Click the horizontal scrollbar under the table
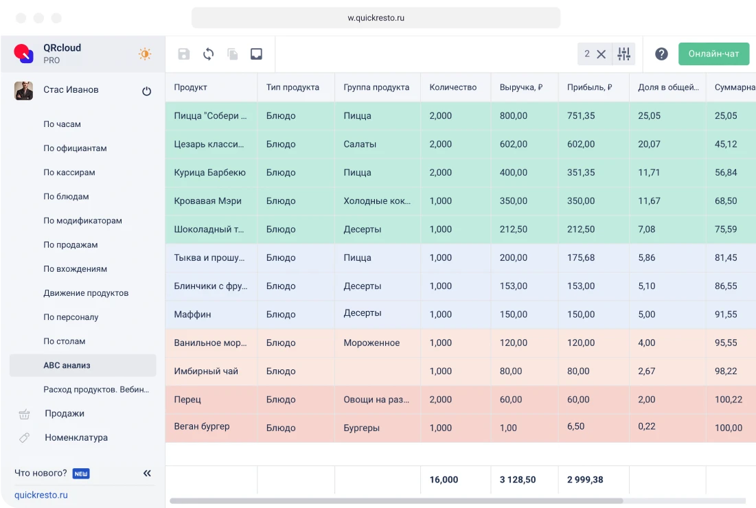The width and height of the screenshot is (756, 508). (396, 501)
